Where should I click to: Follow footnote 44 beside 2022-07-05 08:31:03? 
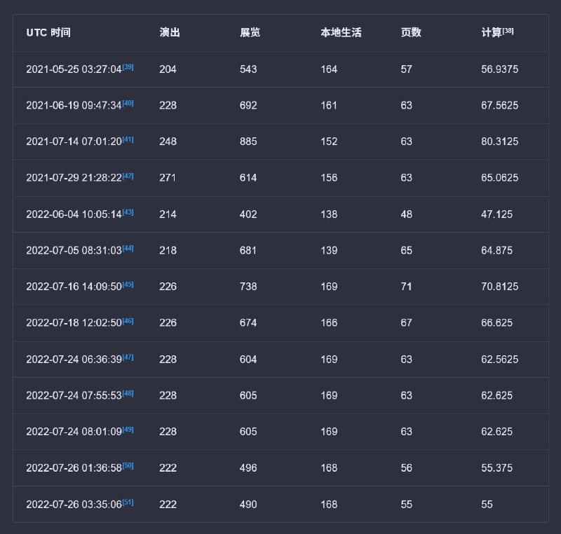(128, 248)
